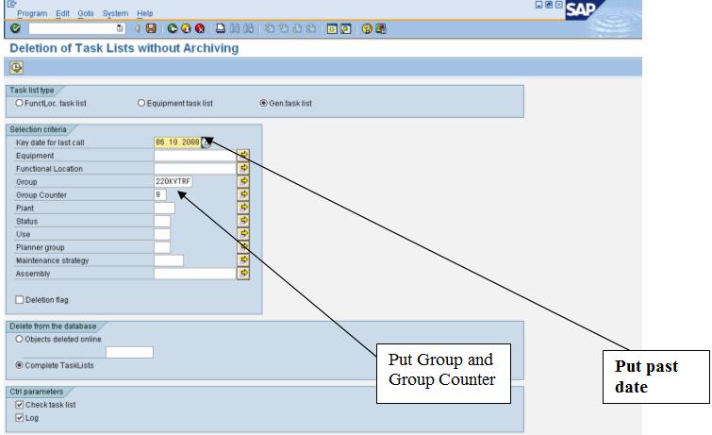Open multiple selection for Group

click(x=243, y=181)
